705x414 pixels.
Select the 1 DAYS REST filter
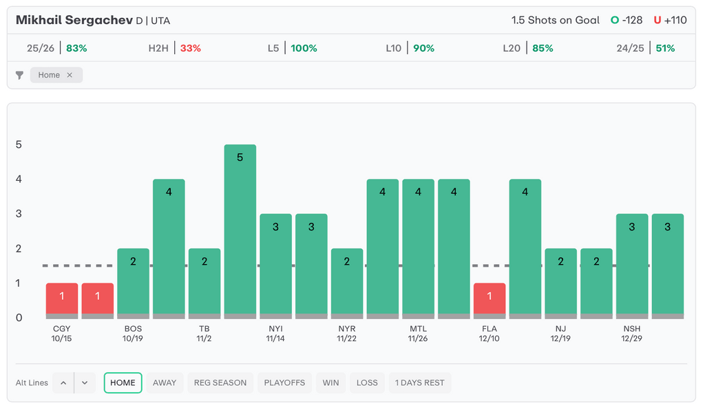(419, 383)
